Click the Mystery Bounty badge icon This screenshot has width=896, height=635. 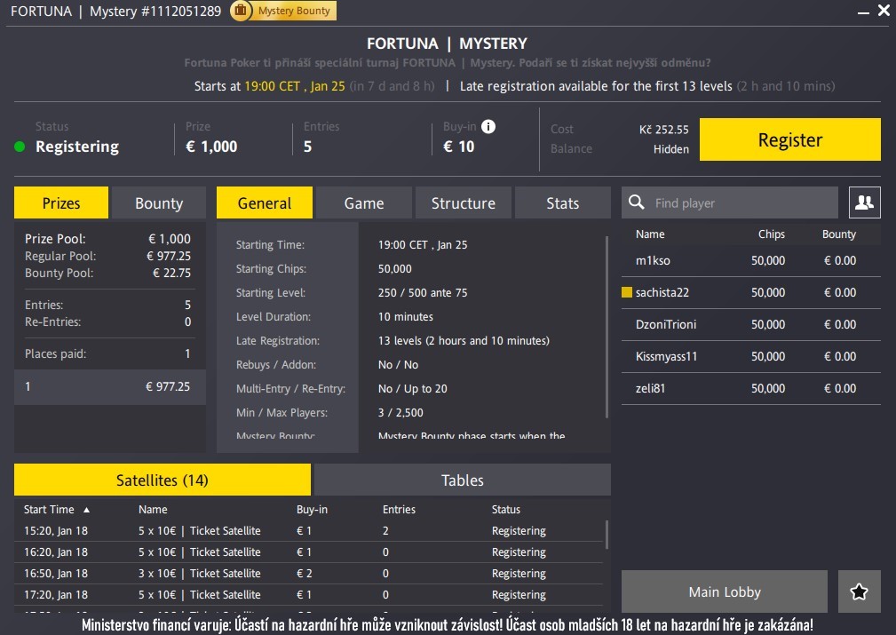(x=241, y=11)
